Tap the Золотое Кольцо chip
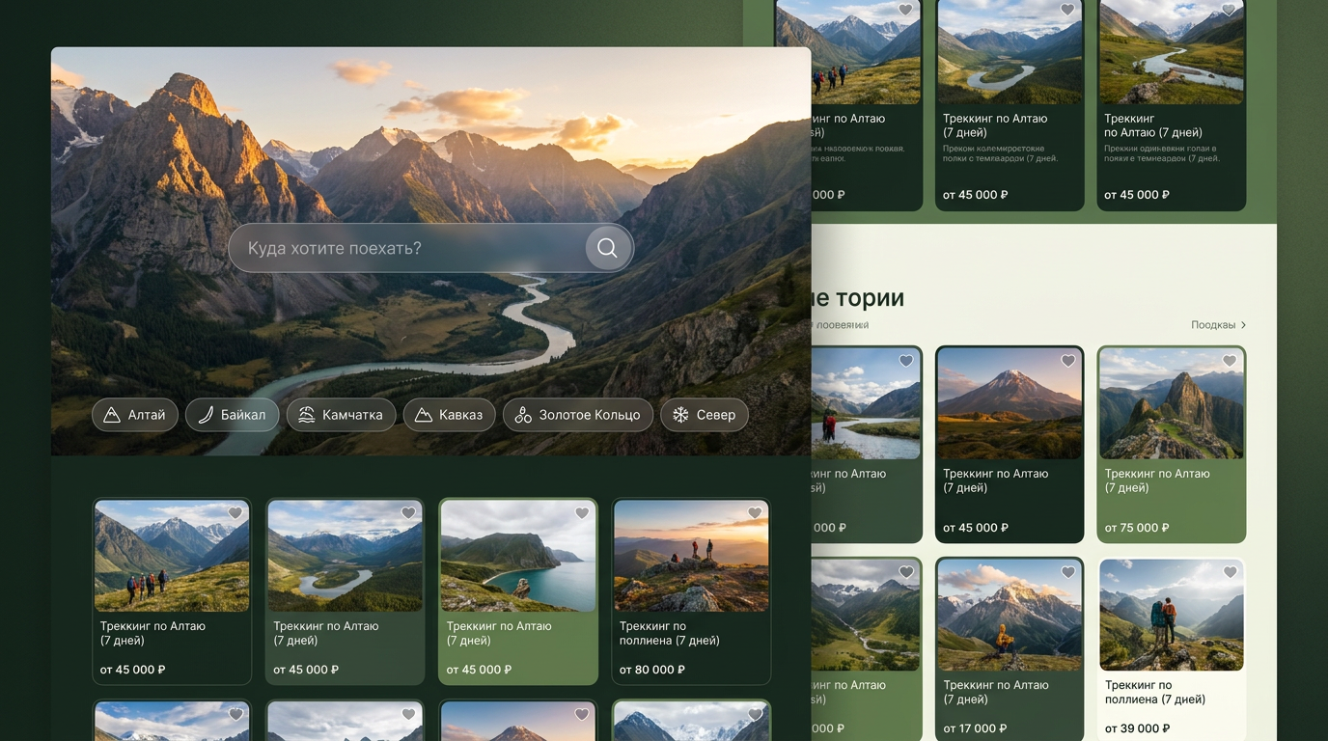This screenshot has width=1328, height=741. 578,415
